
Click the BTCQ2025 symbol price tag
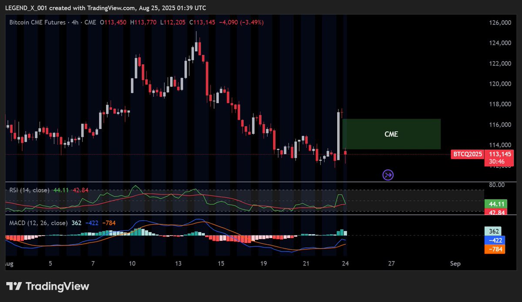coord(467,154)
